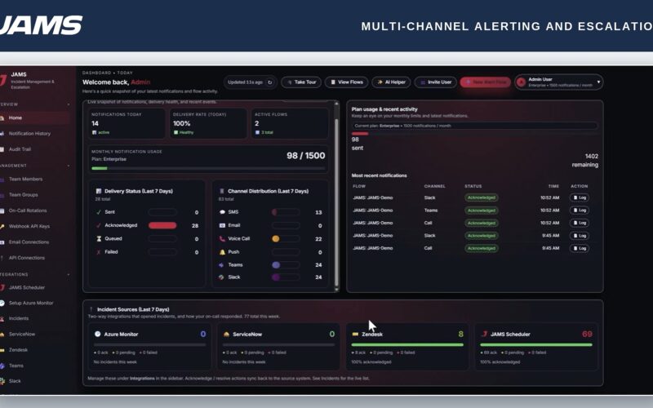Click the Delivery Rate card

208,123
